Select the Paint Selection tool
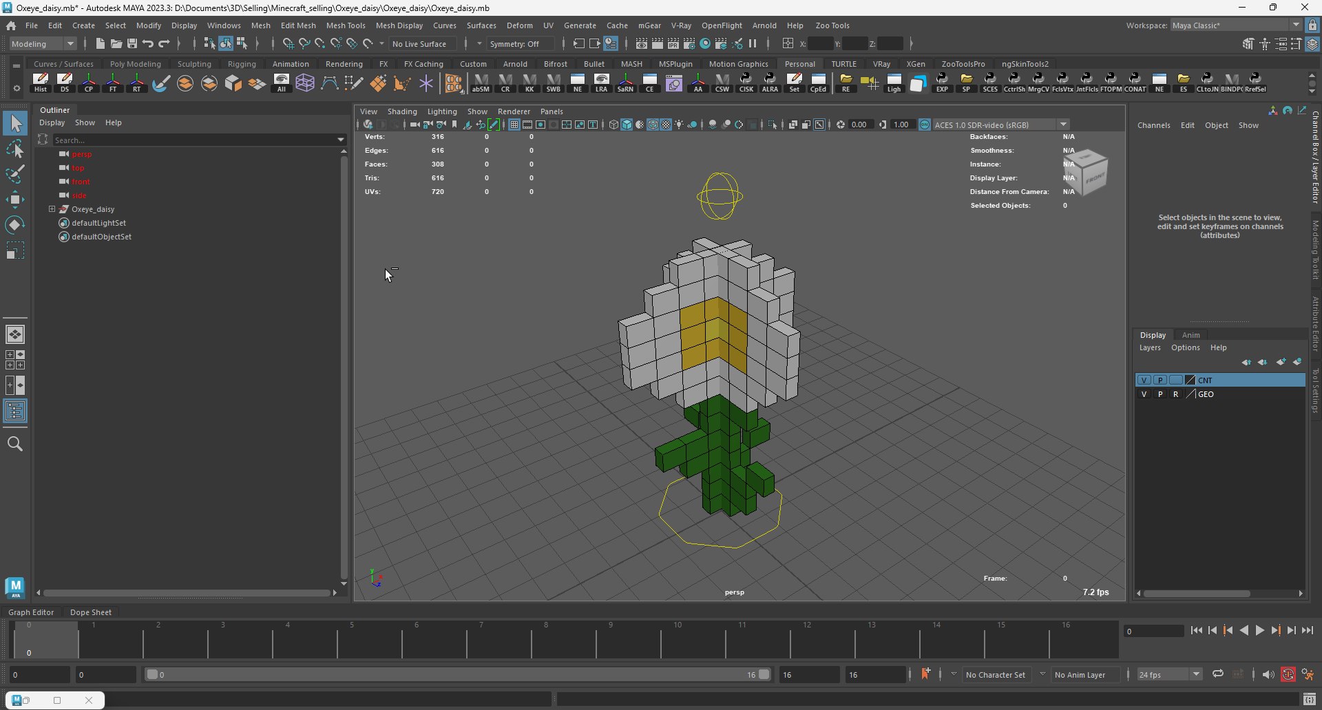Viewport: 1322px width, 710px height. coord(15,174)
